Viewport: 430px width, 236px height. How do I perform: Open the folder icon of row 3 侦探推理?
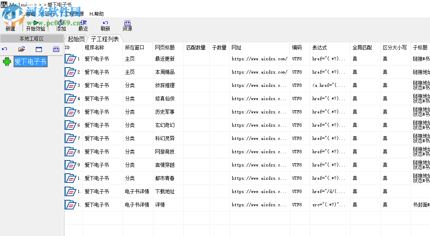click(x=71, y=85)
